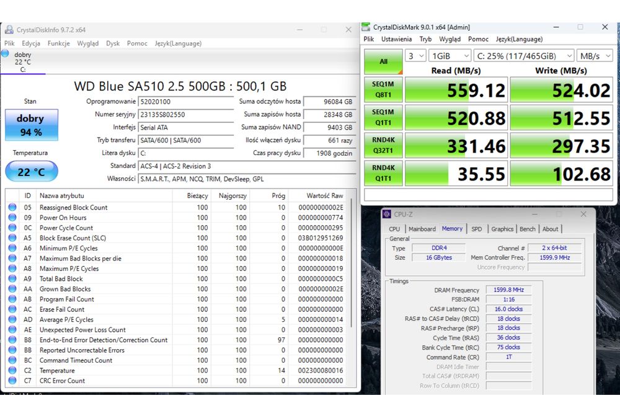This screenshot has height=395, width=620.
Task: Click the dobry 94 % health status button
Action: pyautogui.click(x=31, y=125)
